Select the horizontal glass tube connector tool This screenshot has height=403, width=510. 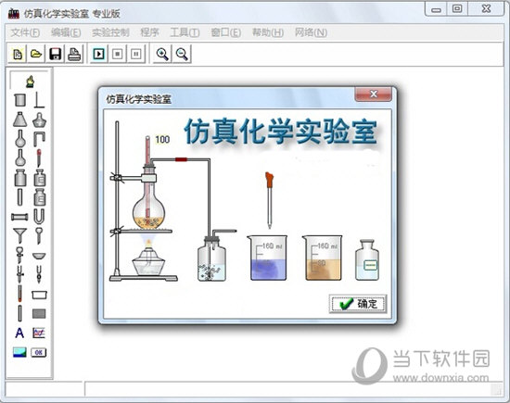coord(19,217)
